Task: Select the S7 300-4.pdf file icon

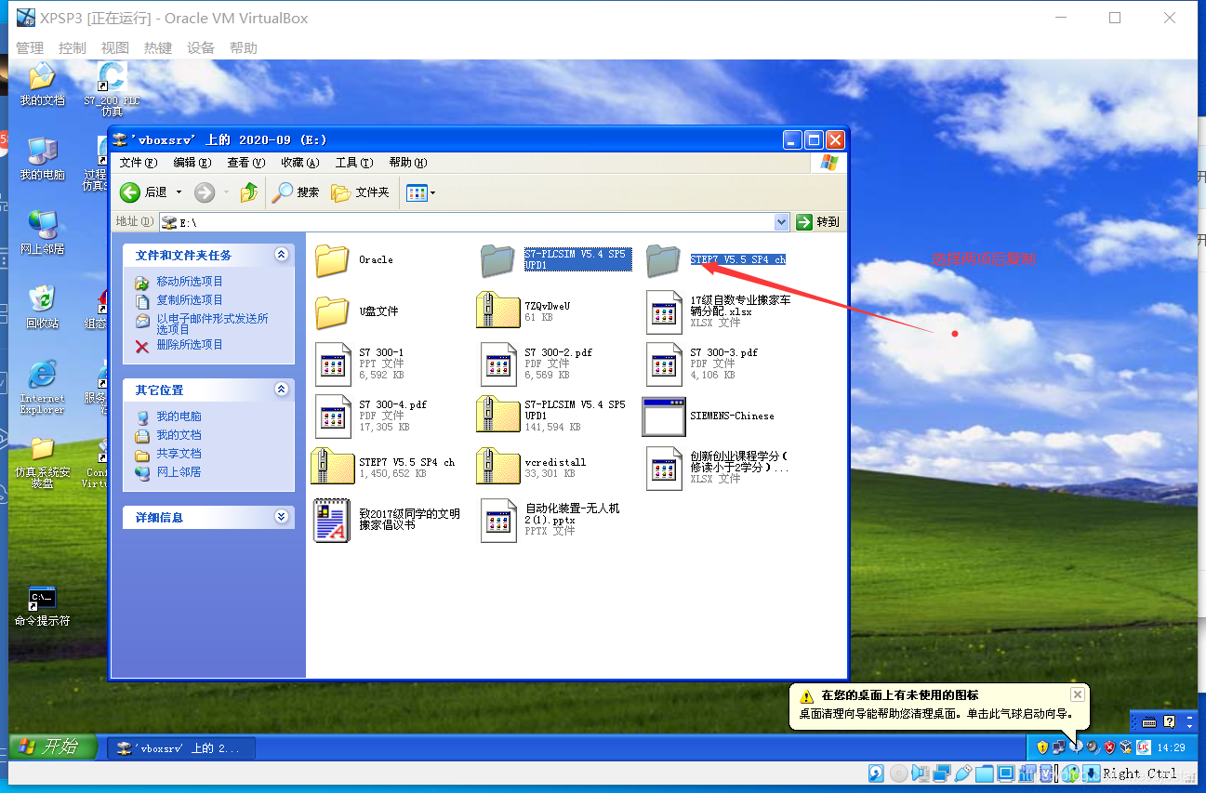Action: tap(333, 416)
